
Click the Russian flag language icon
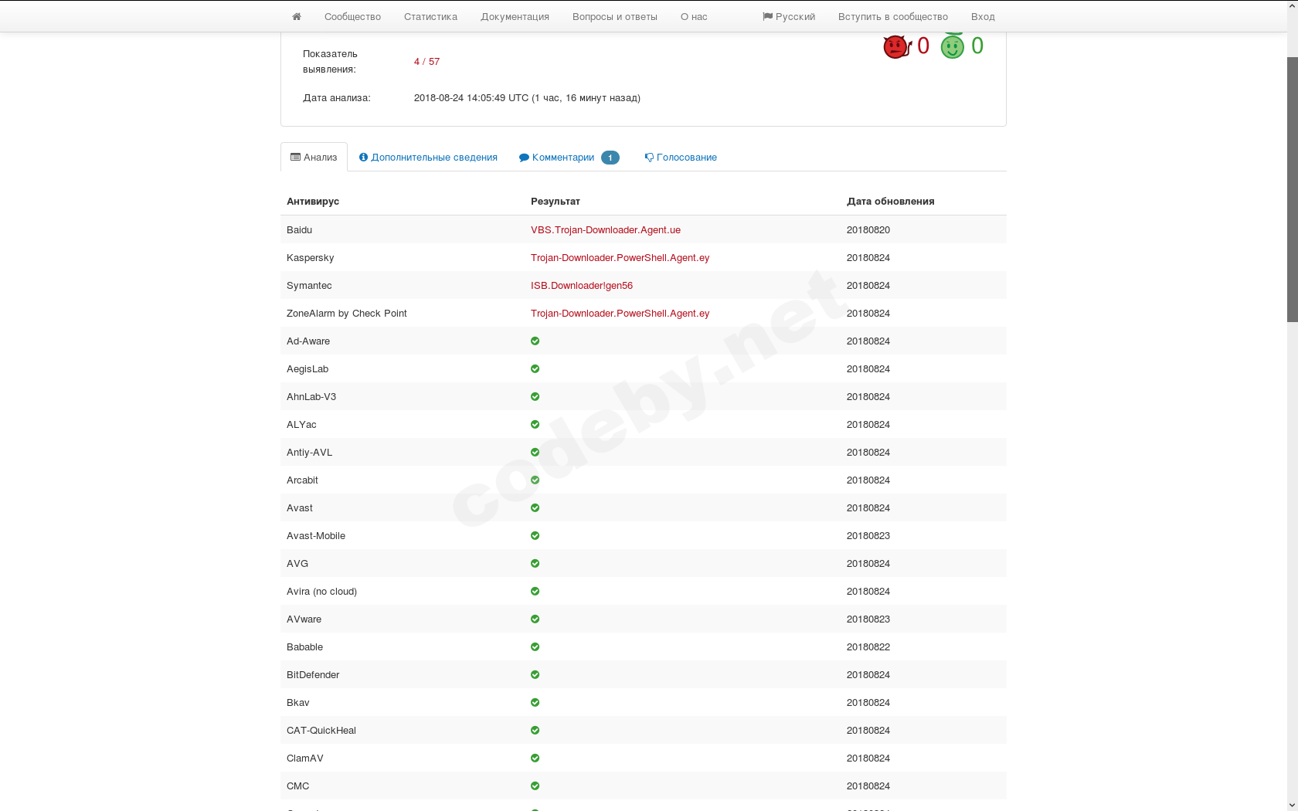tap(766, 15)
